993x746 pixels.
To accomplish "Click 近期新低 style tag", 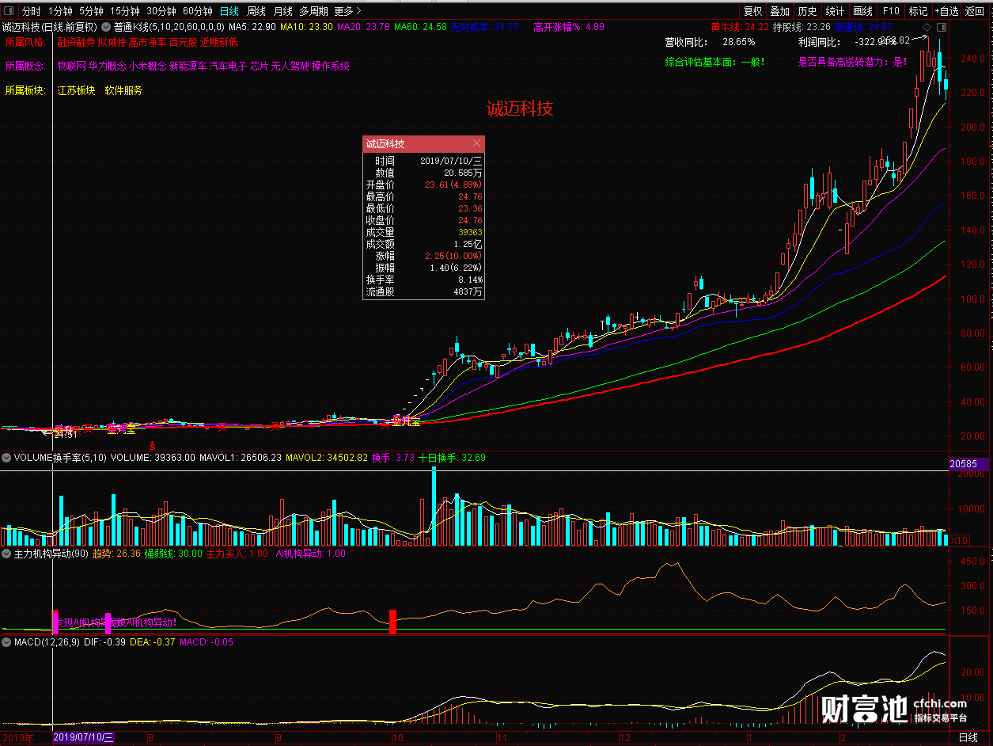I will 219,43.
